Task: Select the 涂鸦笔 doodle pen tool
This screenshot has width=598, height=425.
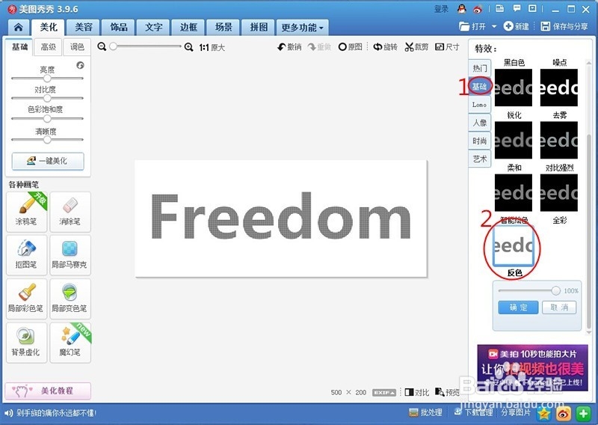Action: pyautogui.click(x=26, y=212)
